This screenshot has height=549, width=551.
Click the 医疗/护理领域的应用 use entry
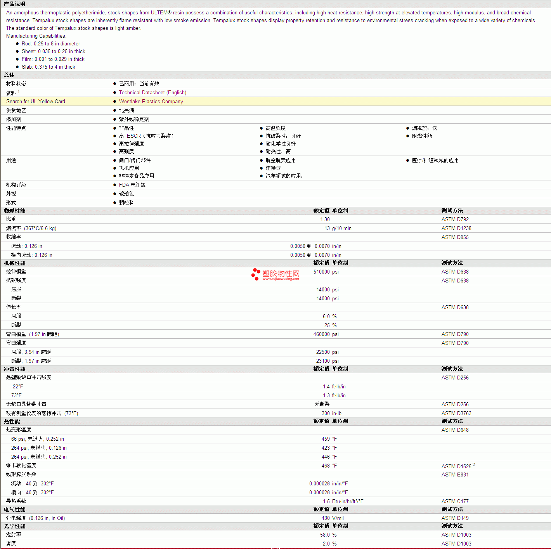[x=435, y=160]
